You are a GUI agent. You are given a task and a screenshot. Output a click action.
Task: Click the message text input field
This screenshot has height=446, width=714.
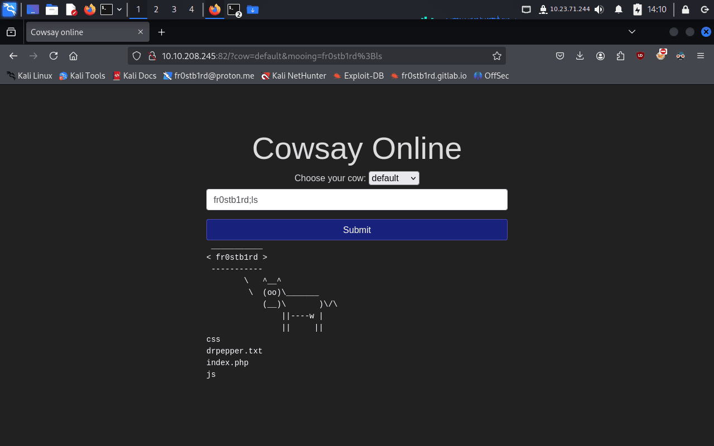(x=357, y=200)
